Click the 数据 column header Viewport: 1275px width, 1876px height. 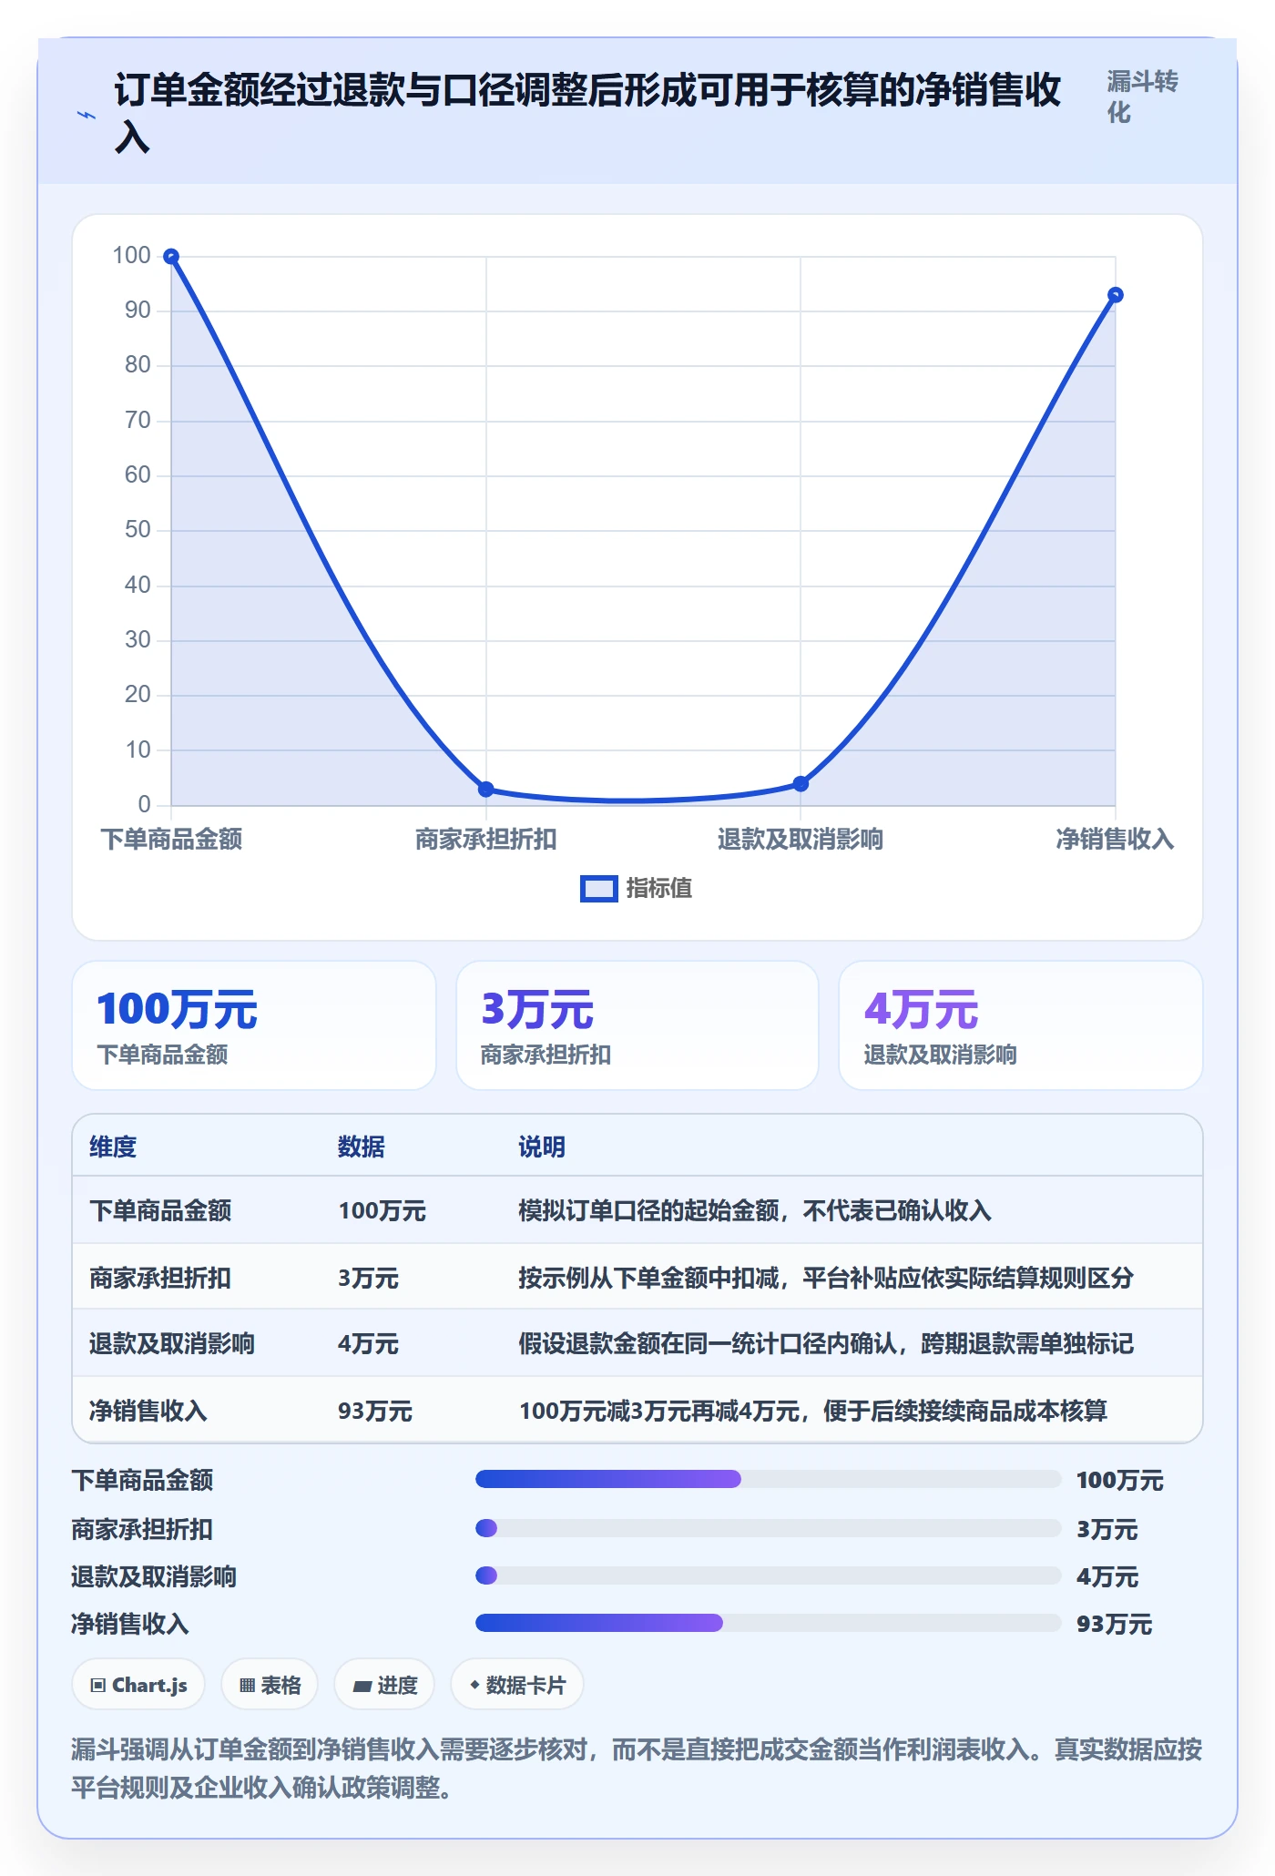(362, 1147)
